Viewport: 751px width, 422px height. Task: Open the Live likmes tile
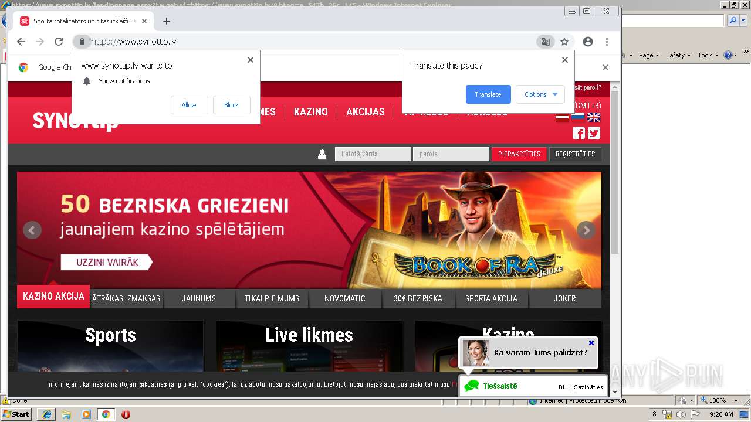[x=309, y=346]
